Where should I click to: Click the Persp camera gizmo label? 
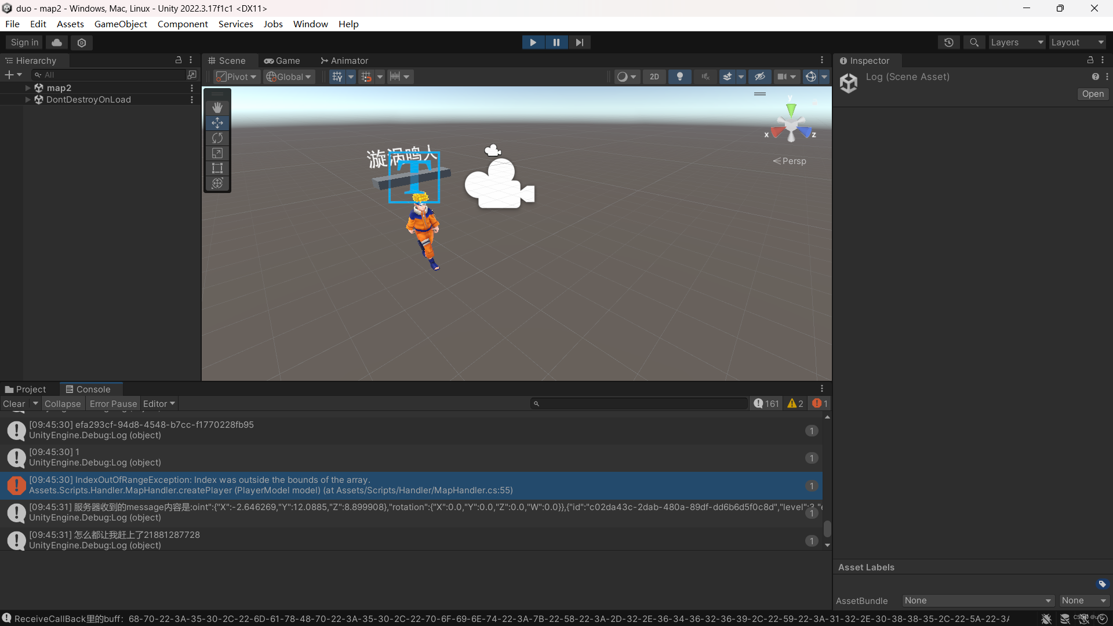click(792, 161)
